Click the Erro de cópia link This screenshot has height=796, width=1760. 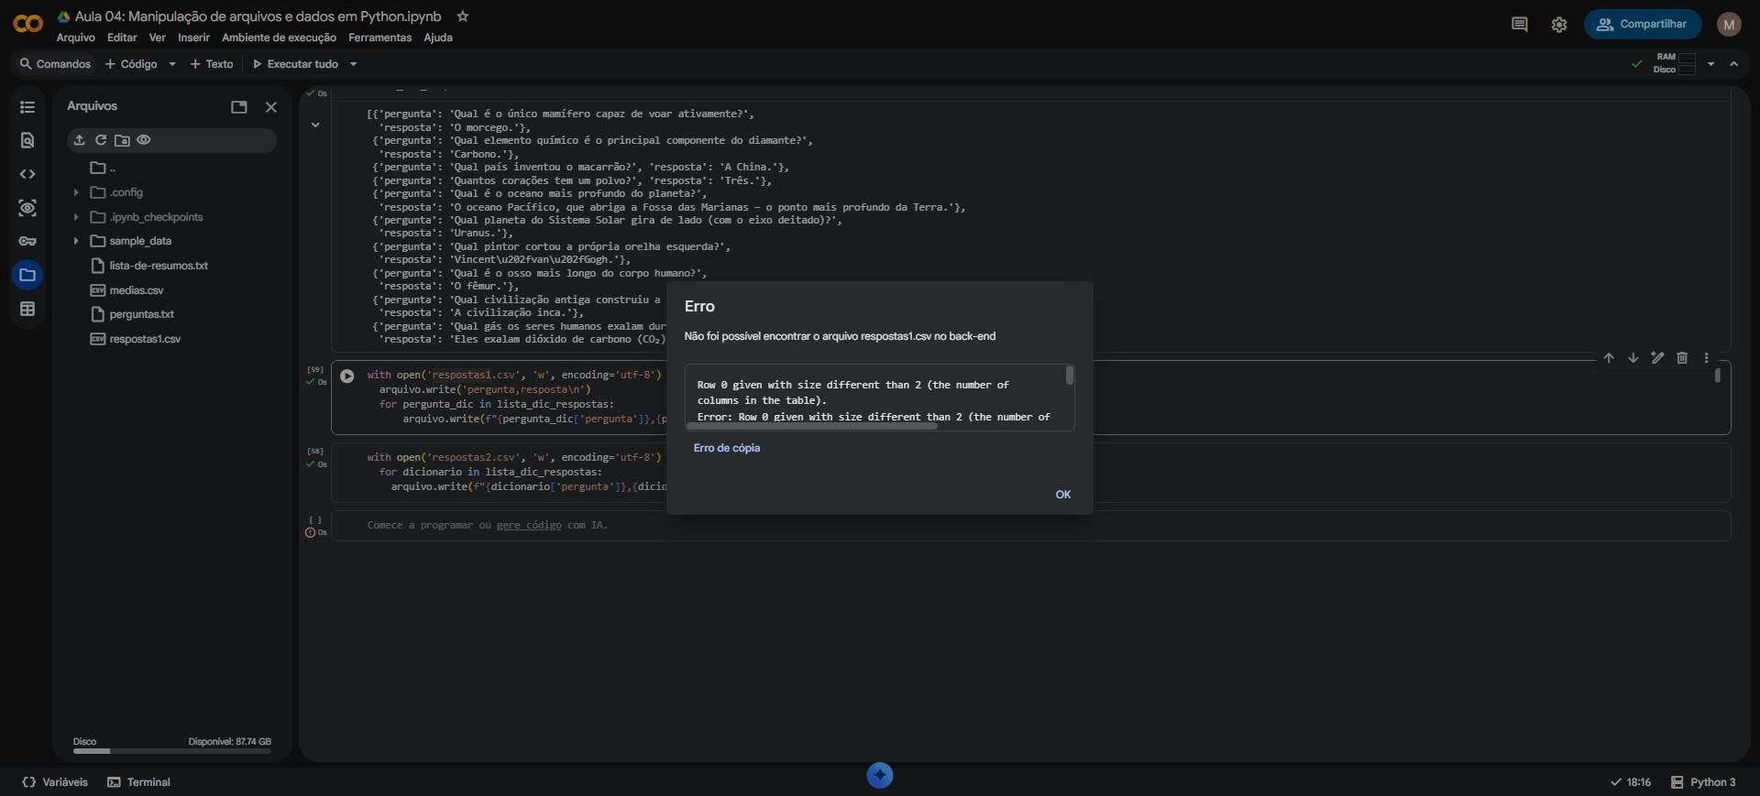click(x=727, y=448)
